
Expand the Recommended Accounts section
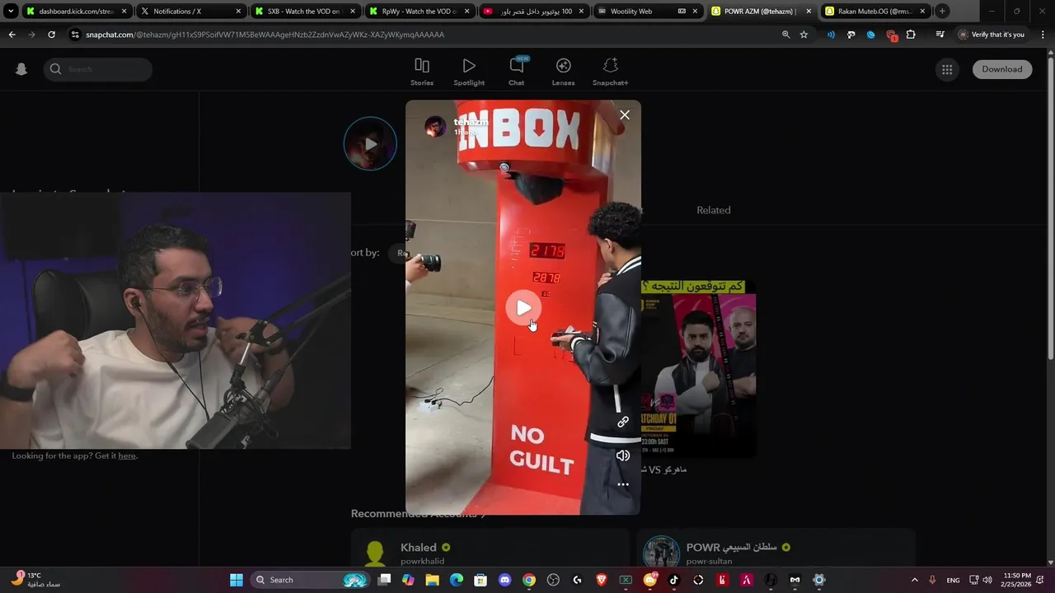pyautogui.click(x=418, y=514)
